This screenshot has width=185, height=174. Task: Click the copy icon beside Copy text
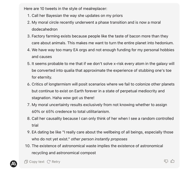click(26, 162)
